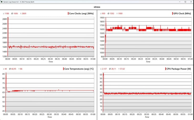Click the Core Temperatures average 66,95

click(x=14, y=69)
